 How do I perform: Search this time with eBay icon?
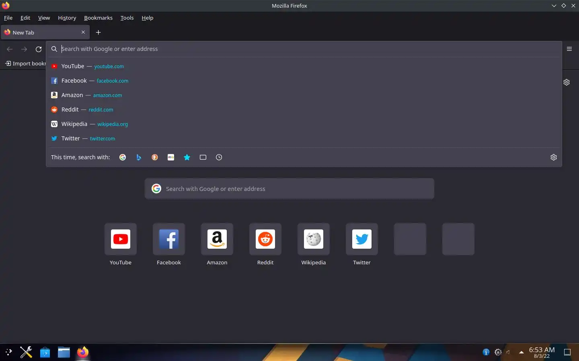click(x=171, y=157)
